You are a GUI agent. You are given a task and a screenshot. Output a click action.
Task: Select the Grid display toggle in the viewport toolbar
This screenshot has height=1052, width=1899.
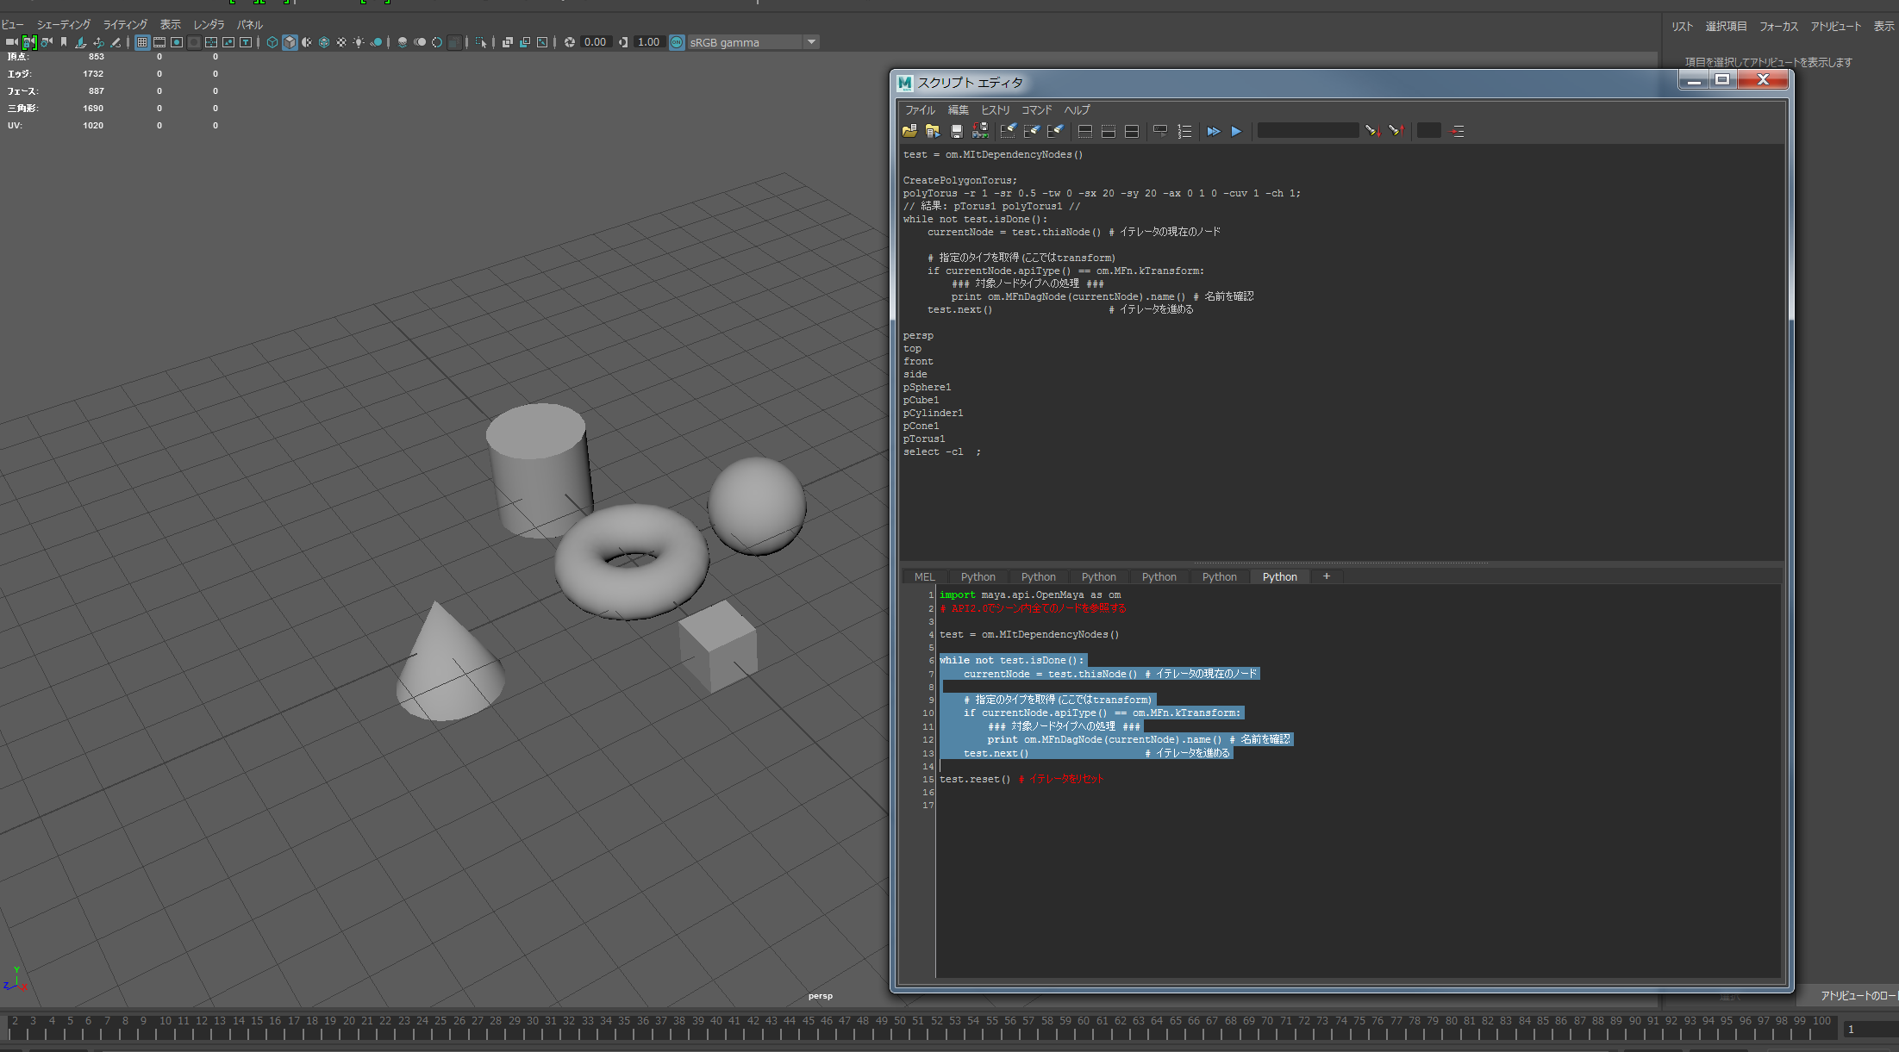point(141,42)
